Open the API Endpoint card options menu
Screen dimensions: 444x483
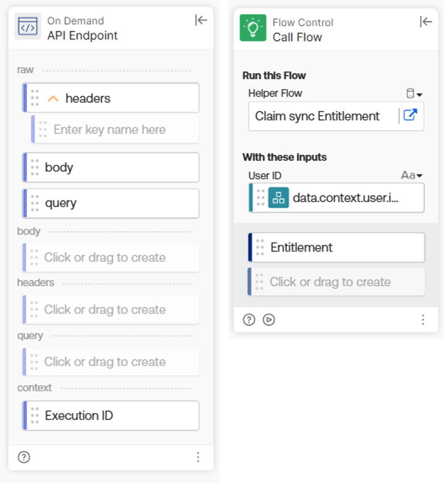pyautogui.click(x=198, y=457)
